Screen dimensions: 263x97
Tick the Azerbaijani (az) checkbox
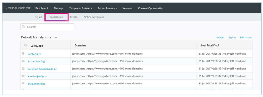[x=23, y=76]
